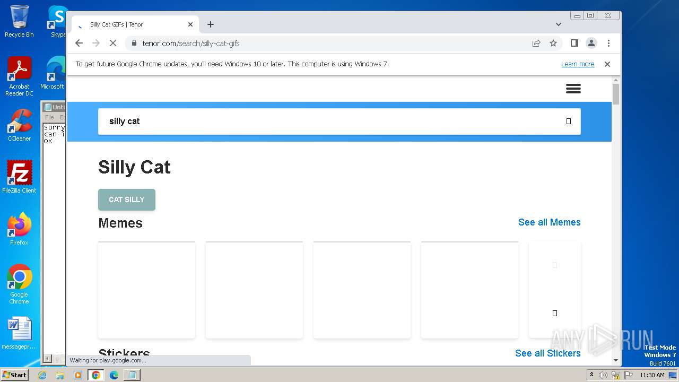Expand the tab search dropdown

coord(559,24)
